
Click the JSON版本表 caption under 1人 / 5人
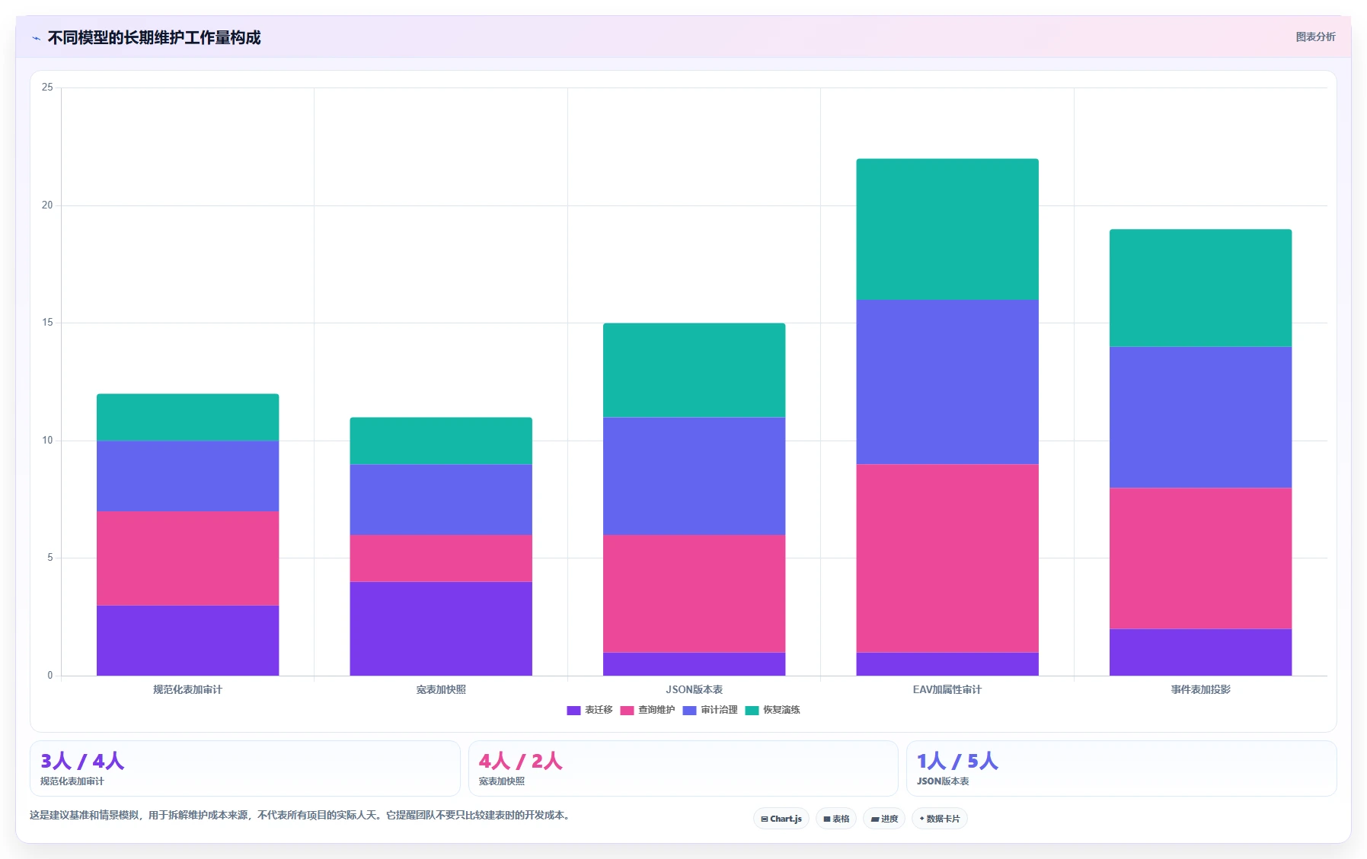click(x=943, y=781)
